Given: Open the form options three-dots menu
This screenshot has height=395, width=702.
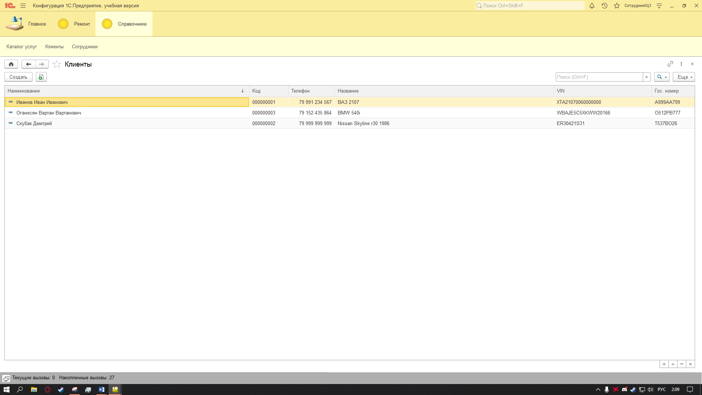Looking at the screenshot, I should pos(681,64).
